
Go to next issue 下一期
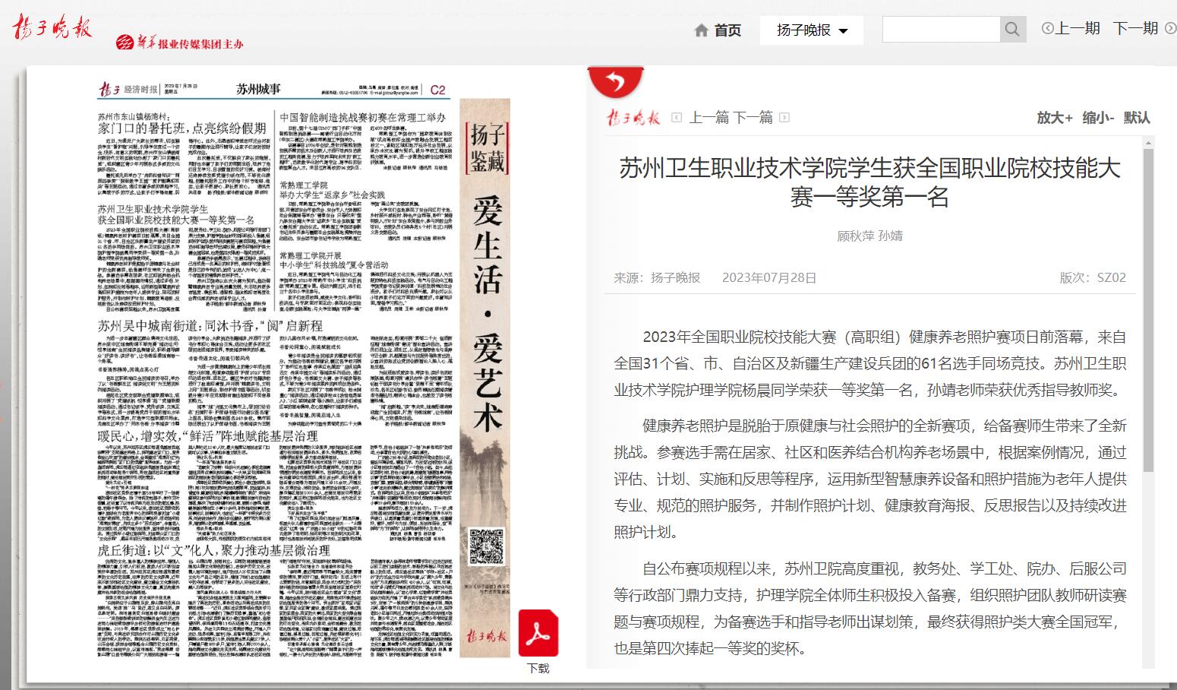point(1135,28)
